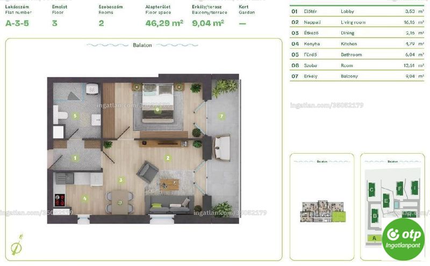Click the rooms value 2 under Szobaszám
430x266 pixels.
(101, 23)
